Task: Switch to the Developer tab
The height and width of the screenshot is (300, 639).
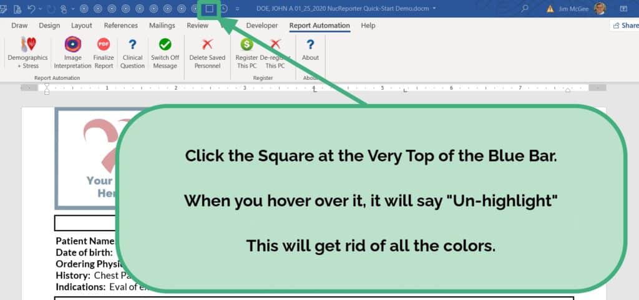Action: coord(262,26)
